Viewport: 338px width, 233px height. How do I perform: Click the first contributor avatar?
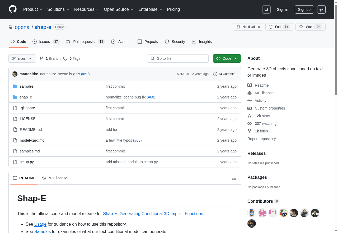[x=252, y=213]
